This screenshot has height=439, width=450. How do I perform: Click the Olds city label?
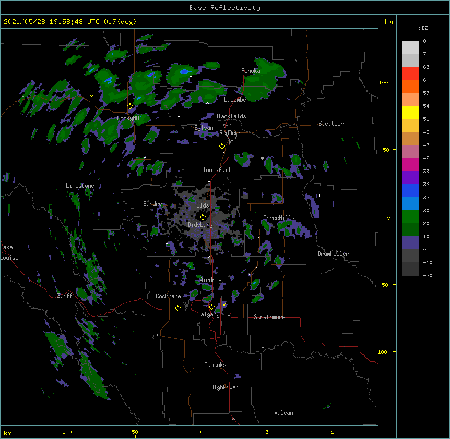[203, 205]
